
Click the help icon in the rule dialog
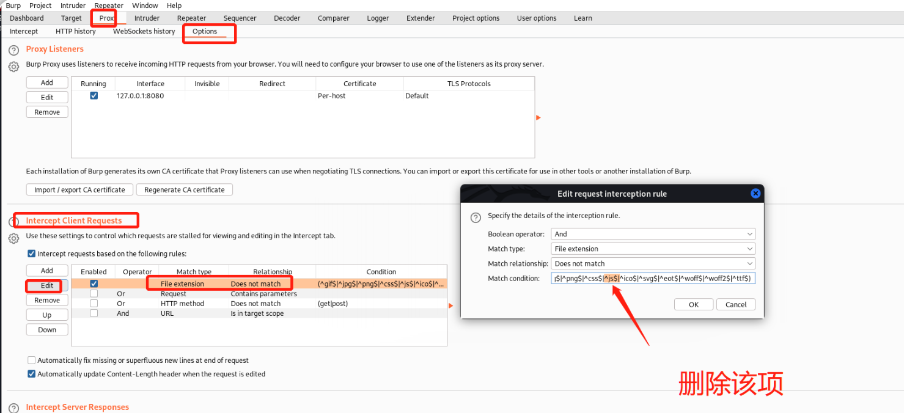coord(476,217)
